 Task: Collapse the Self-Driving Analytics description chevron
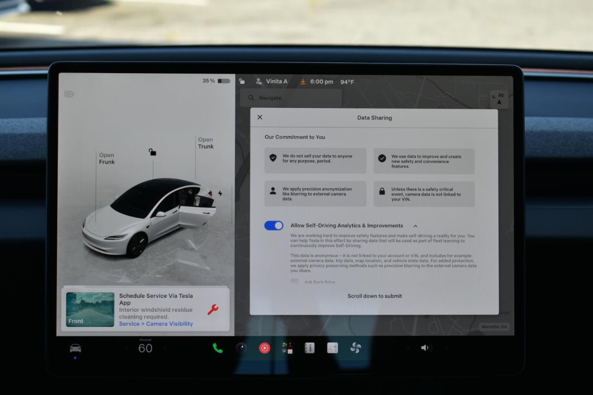tap(415, 226)
